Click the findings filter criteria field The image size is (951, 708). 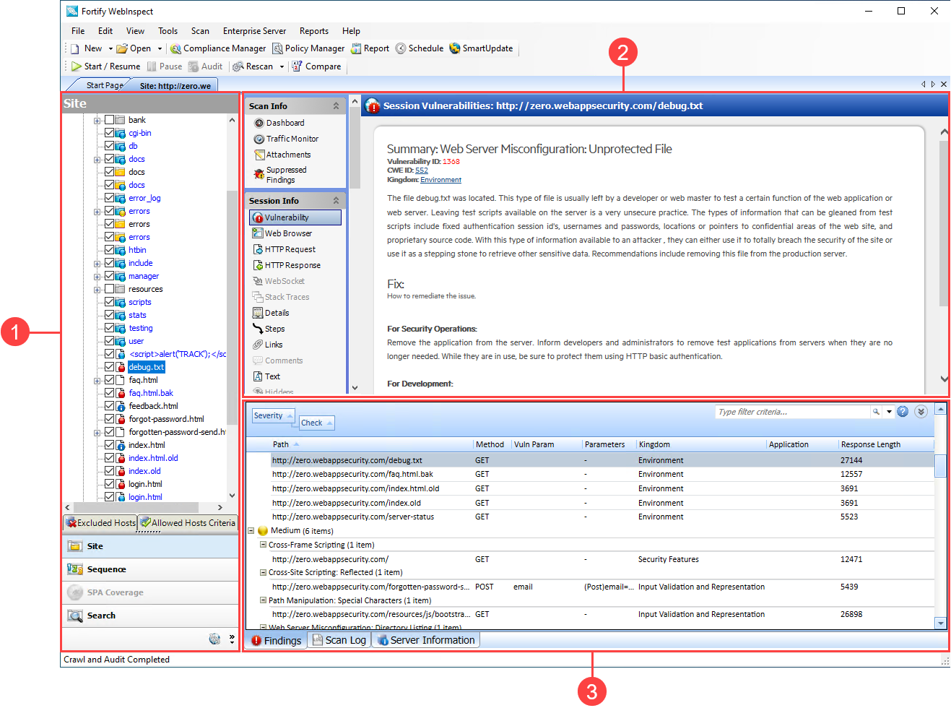791,412
